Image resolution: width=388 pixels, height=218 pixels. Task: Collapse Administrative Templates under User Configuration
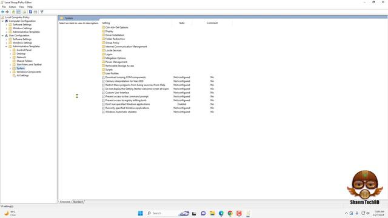7,47
